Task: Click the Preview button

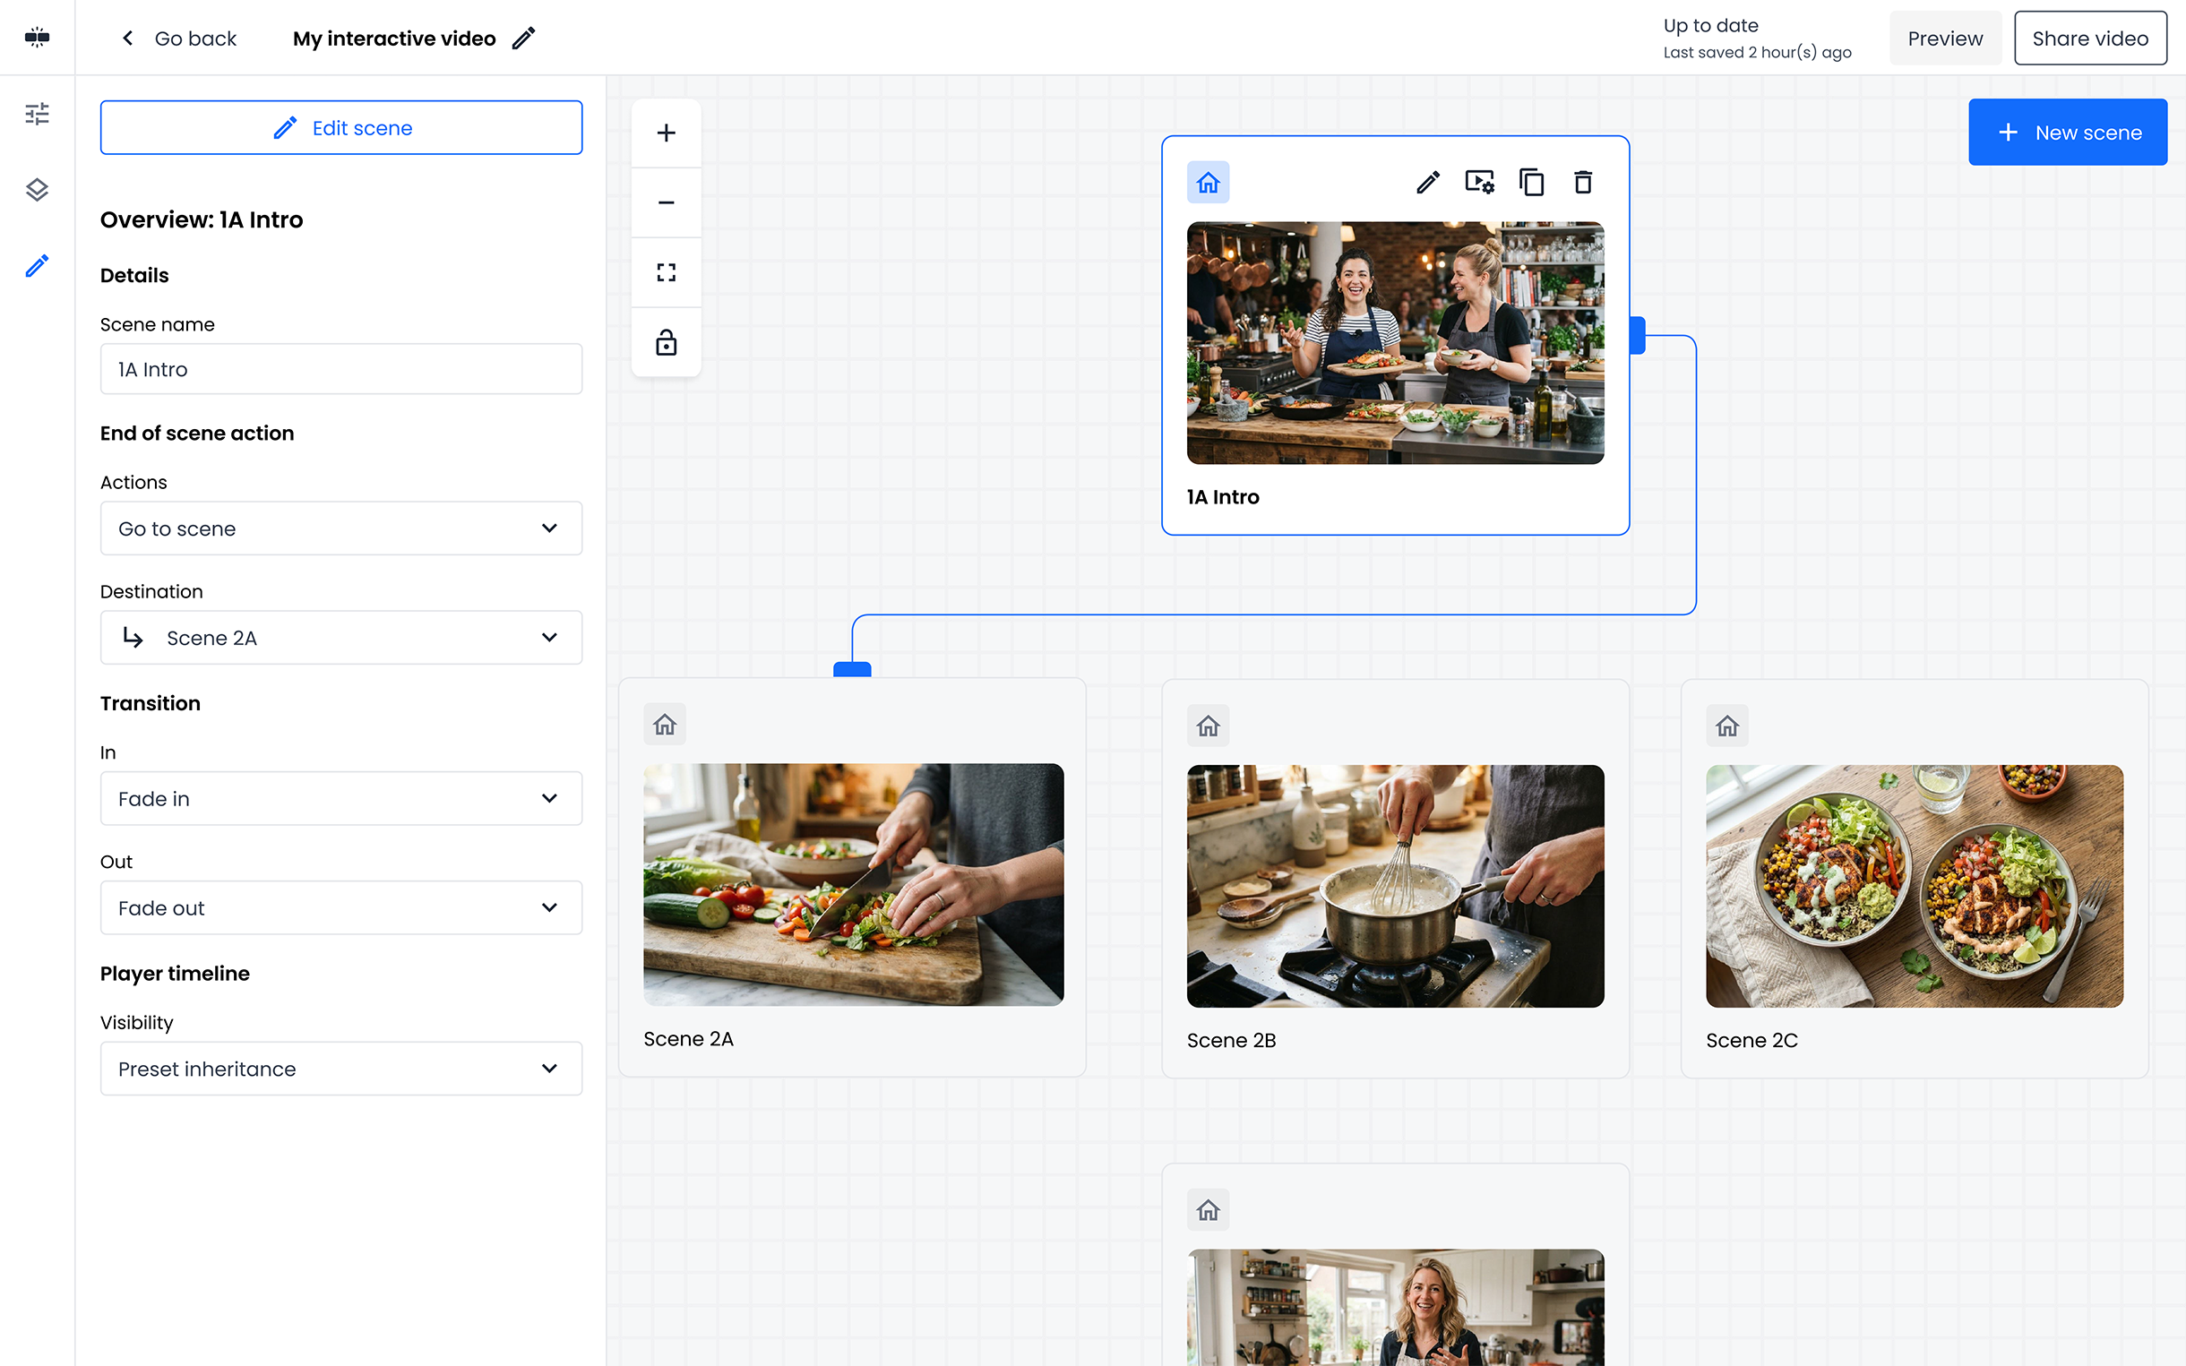Action: point(1945,38)
